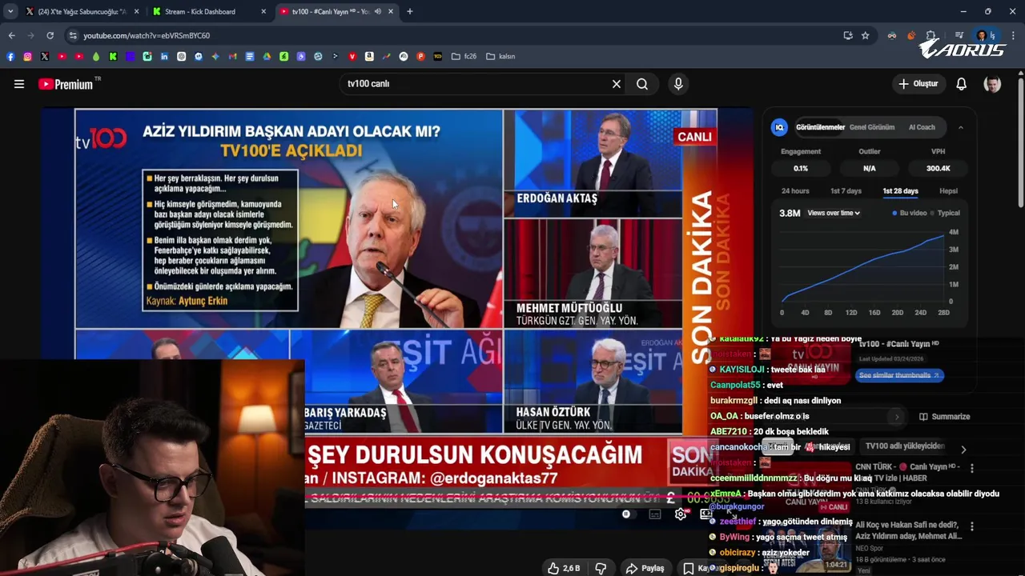Run search with the magnifier button
Image resolution: width=1025 pixels, height=576 pixels.
click(642, 83)
